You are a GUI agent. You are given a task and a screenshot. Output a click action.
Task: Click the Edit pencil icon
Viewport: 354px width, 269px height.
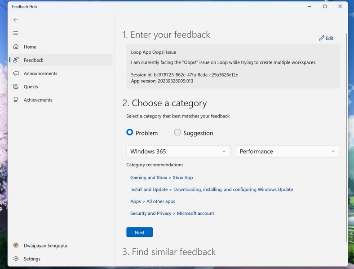point(322,39)
